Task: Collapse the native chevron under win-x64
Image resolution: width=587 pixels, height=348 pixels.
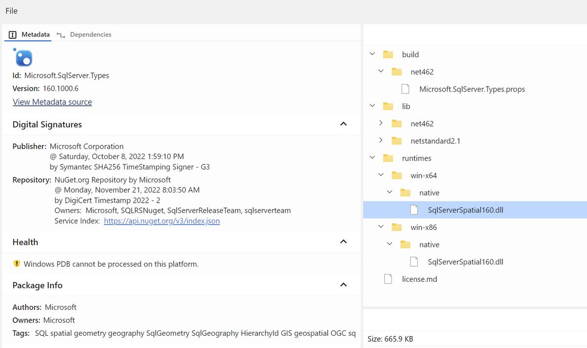Action: click(390, 193)
